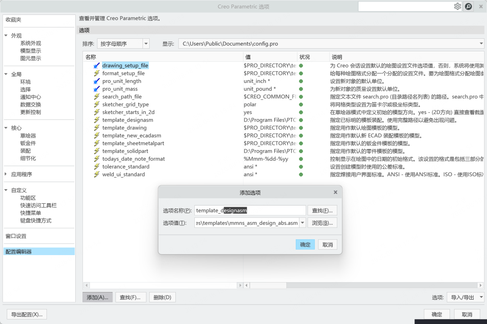Open 收藏夹 in the left panel
Viewport: 487px width, 324px height.
[x=14, y=19]
